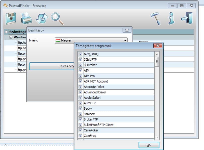204x150 pixels.
Task: Close the Támogatott programok dialog
Action: pos(158,46)
